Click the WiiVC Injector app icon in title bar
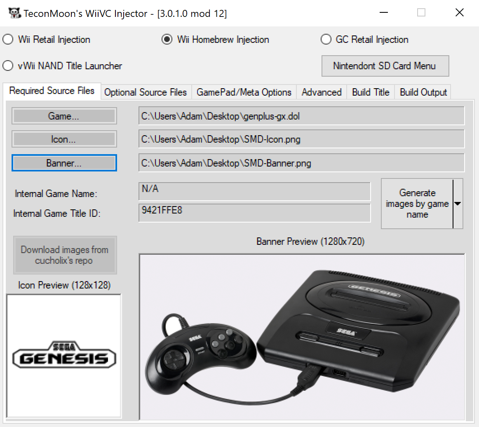The image size is (479, 427). pos(14,13)
